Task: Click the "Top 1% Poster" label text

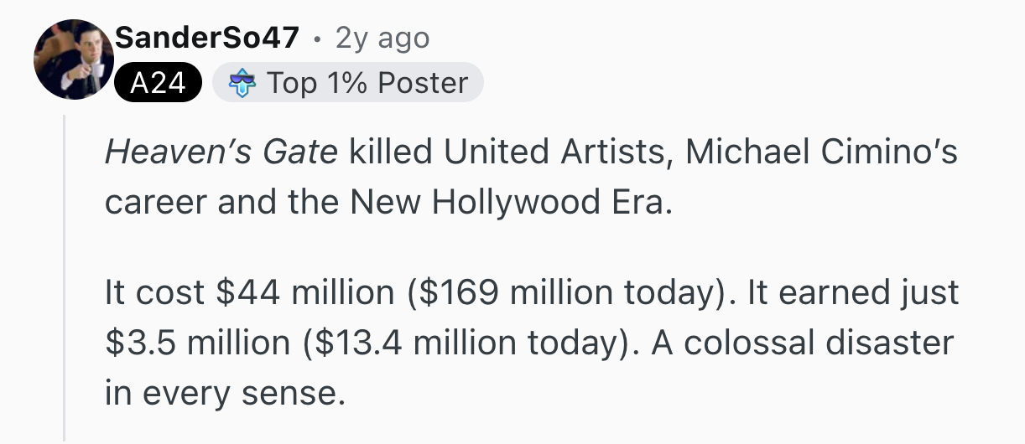Action: click(x=367, y=83)
